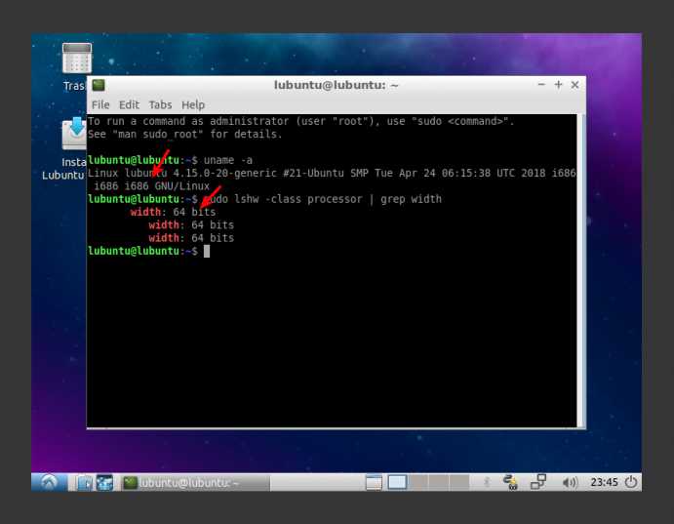The height and width of the screenshot is (524, 674).
Task: Maximize the terminal window
Action: (558, 85)
